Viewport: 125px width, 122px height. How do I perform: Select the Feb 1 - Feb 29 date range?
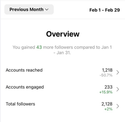[x=105, y=10]
